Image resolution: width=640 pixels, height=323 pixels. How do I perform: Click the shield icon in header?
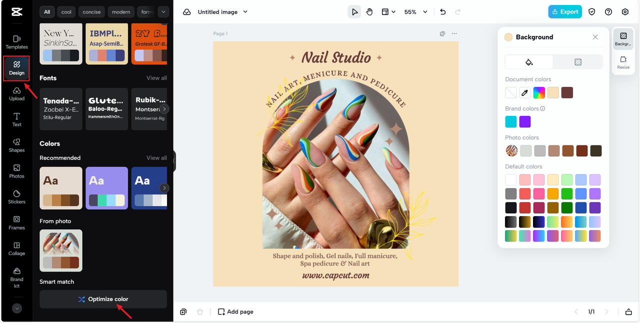(x=592, y=12)
